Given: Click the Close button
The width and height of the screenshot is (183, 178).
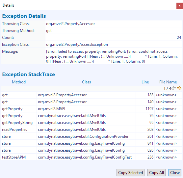Looking at the screenshot, I should point(175,172).
